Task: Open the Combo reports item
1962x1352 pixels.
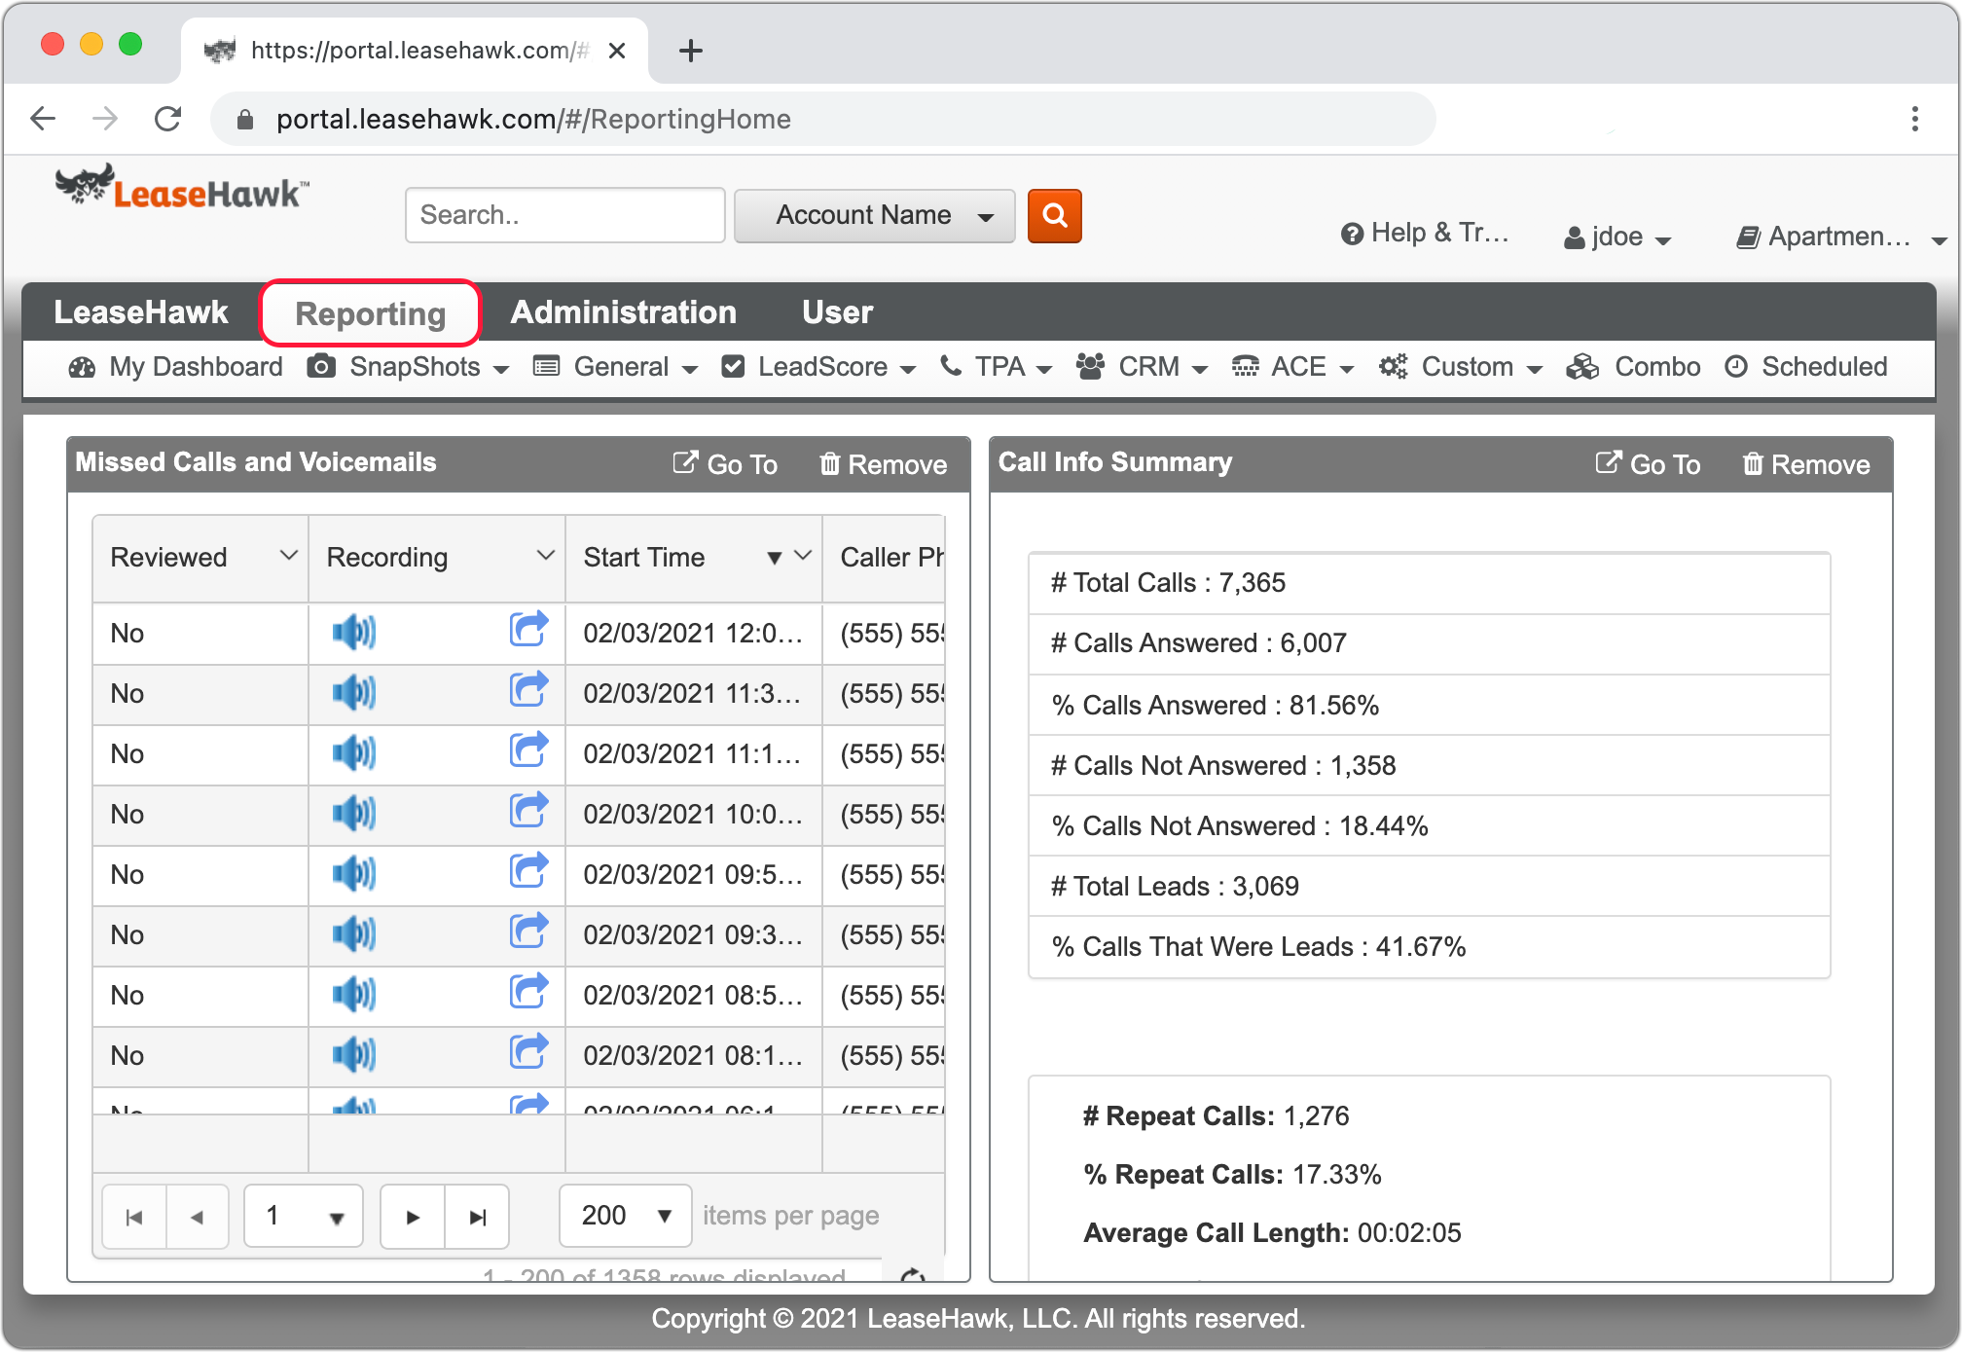Action: 1634,367
